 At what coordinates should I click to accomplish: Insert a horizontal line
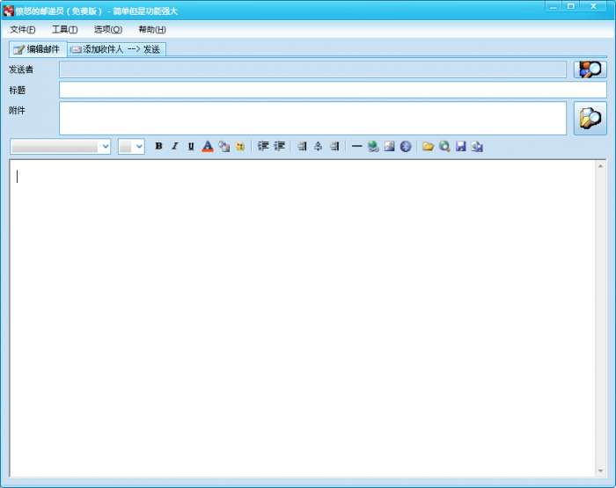click(x=356, y=147)
